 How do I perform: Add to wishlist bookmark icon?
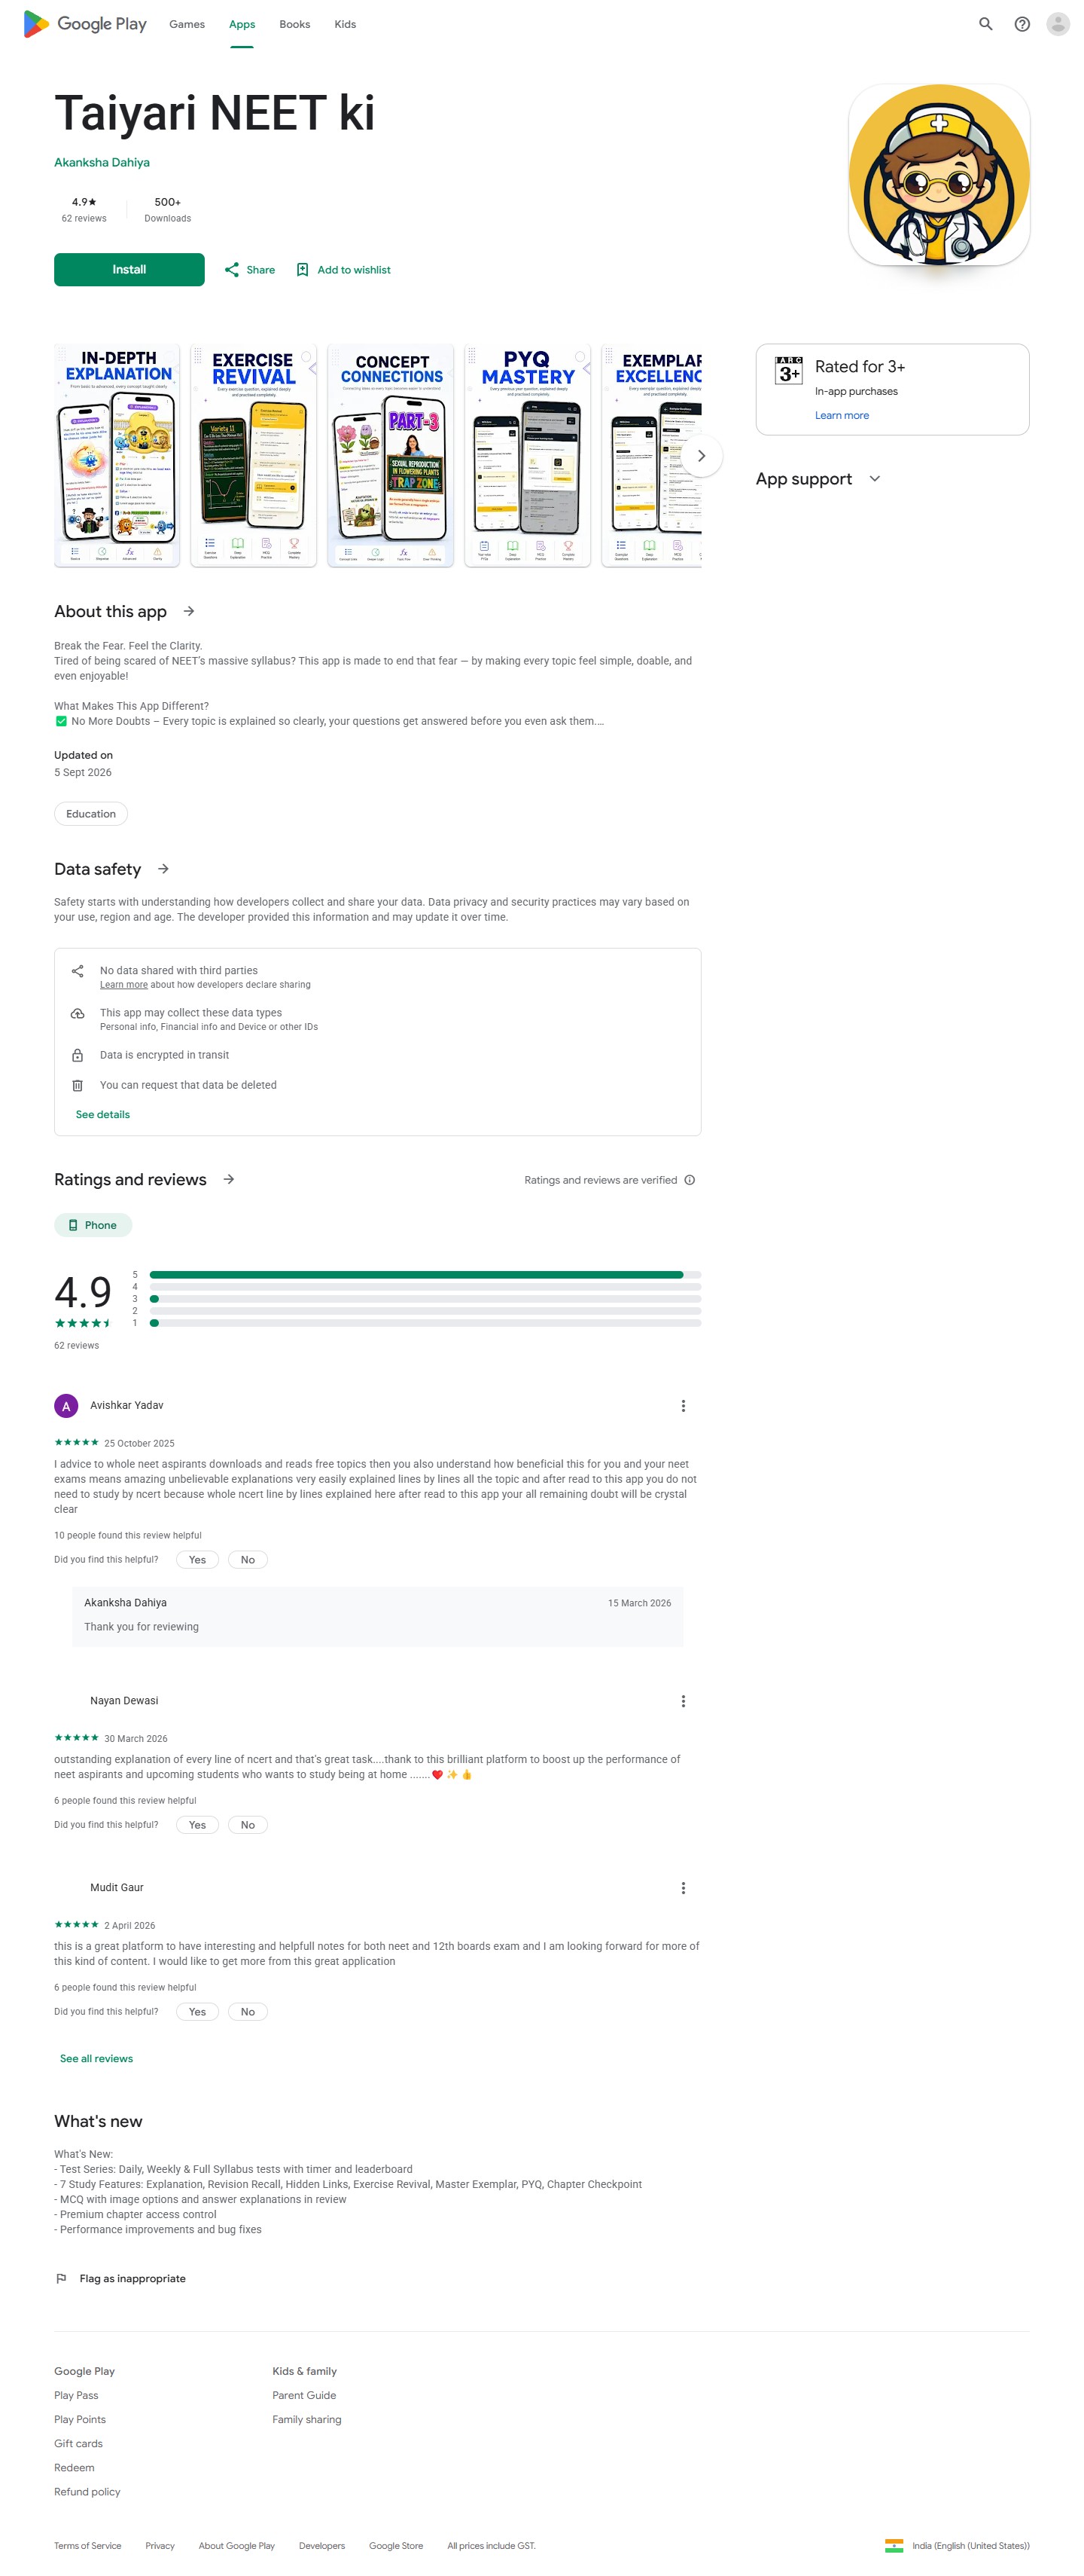(302, 270)
